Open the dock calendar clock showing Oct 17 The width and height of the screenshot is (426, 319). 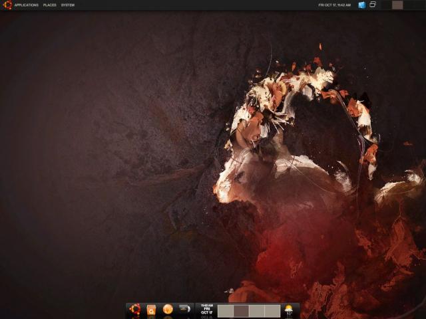206,310
